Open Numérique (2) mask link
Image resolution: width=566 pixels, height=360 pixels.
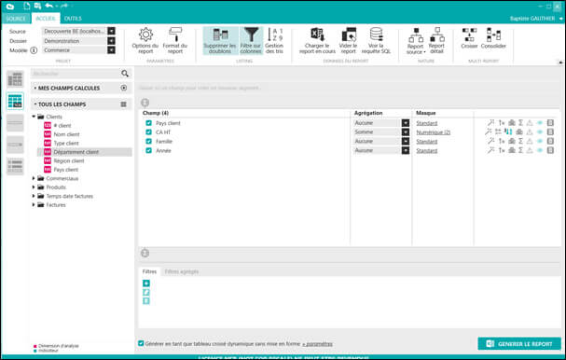tap(434, 132)
